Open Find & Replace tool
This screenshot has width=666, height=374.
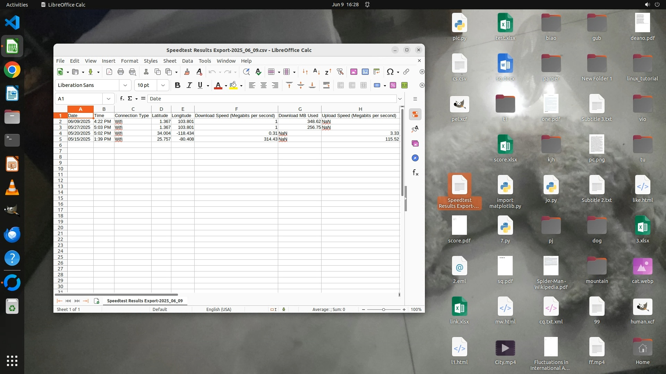point(246,72)
